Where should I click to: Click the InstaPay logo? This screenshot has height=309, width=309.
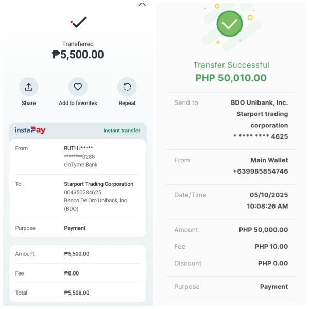[30, 130]
